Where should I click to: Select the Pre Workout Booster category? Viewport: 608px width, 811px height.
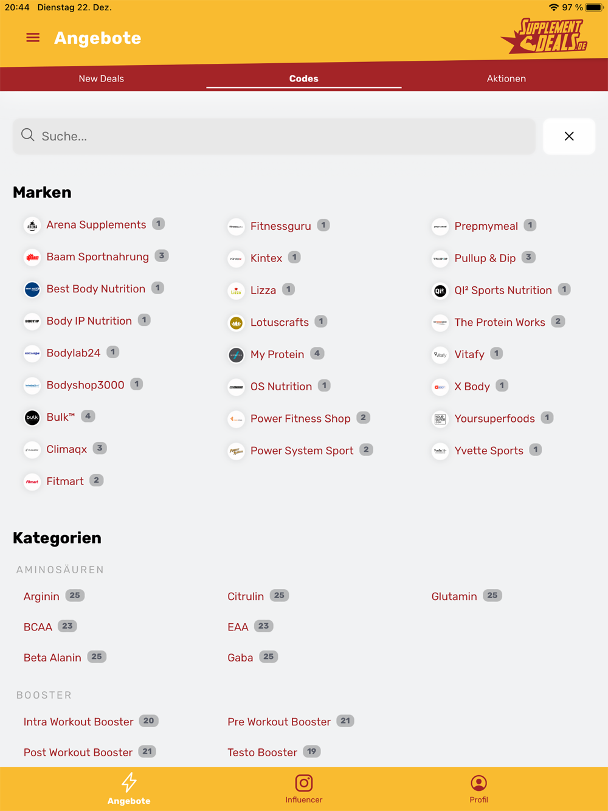pos(279,722)
